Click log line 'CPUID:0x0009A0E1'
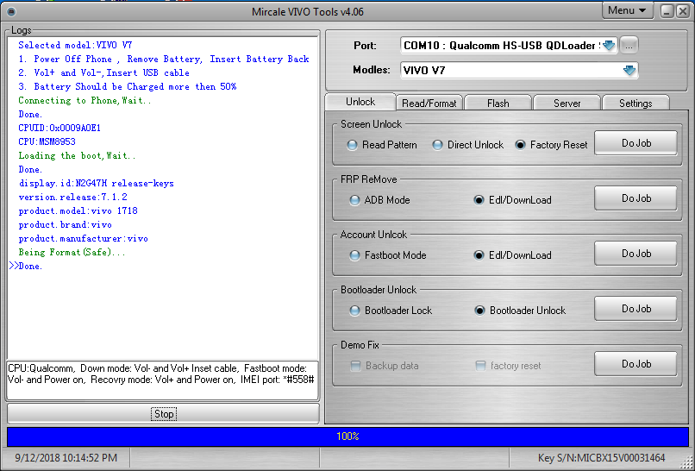 (x=59, y=128)
